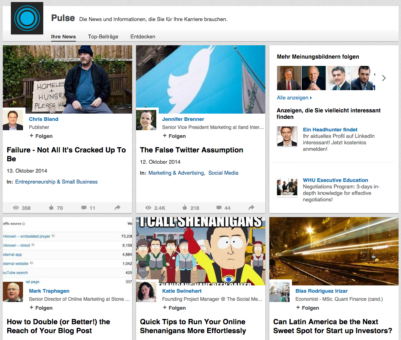Follow Blas Rodriguez Irizar with Folgen button
Screen dimensions: 401x340
click(308, 308)
